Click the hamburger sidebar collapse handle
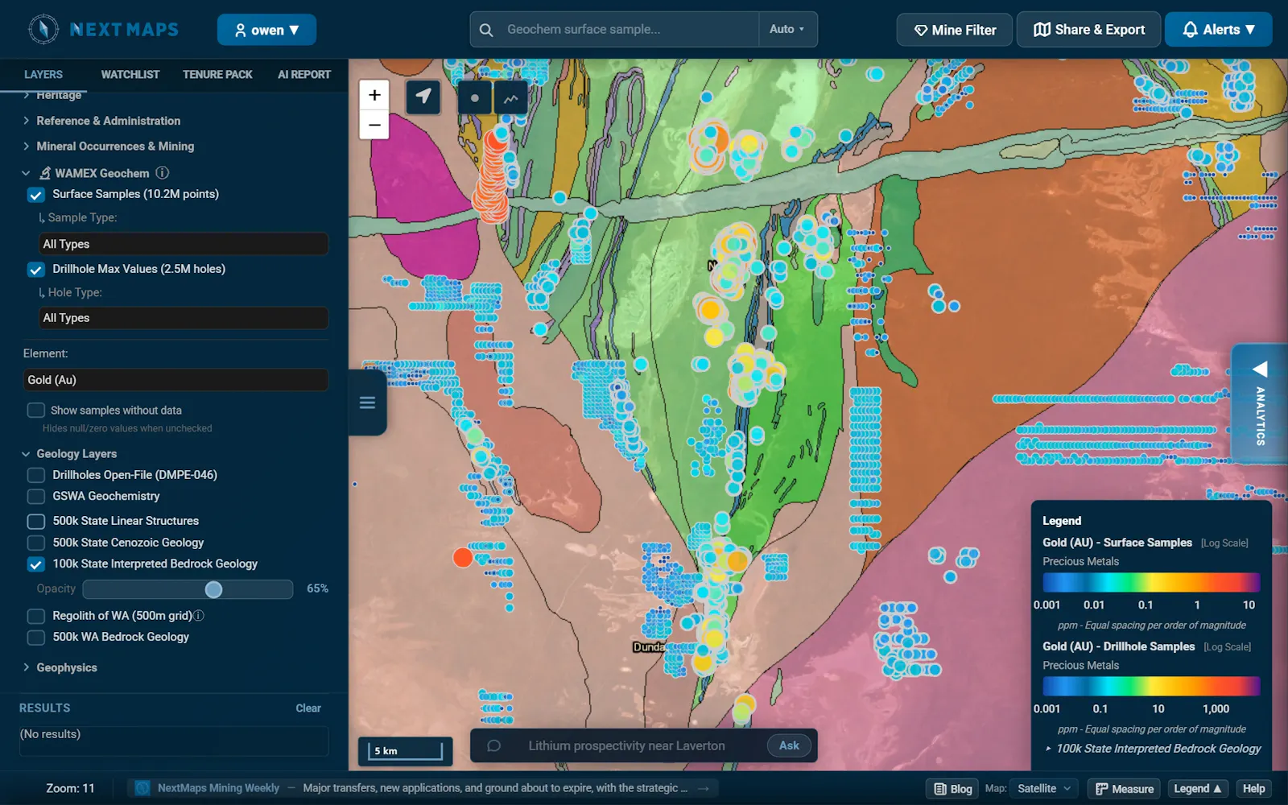1288x805 pixels. click(x=367, y=402)
